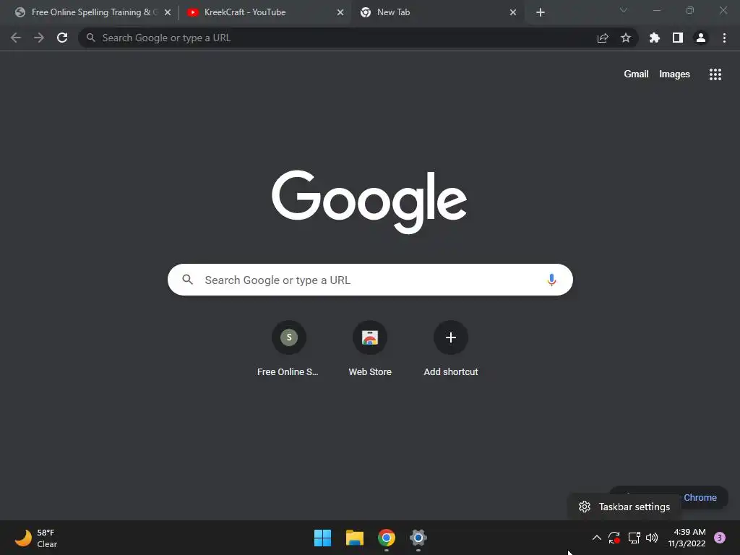Bookmark this tab with the star icon

pos(626,38)
